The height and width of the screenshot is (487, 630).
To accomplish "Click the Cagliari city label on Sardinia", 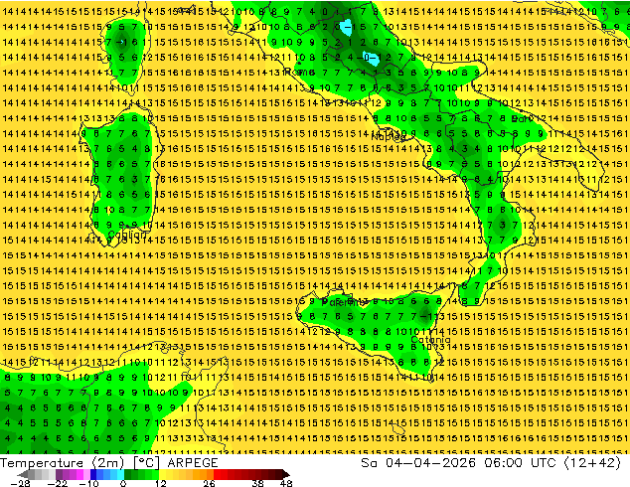I will pos(128,235).
